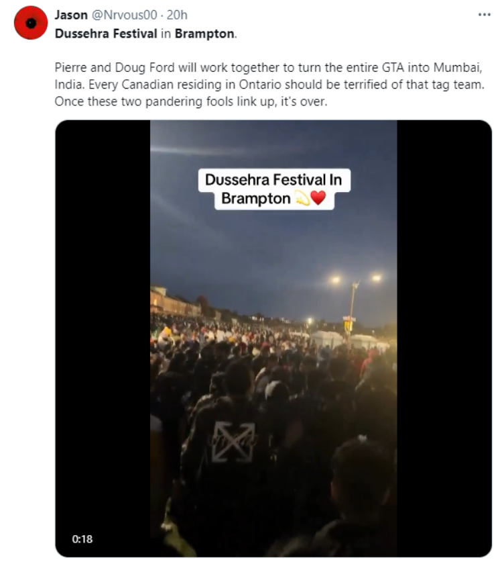Open the tweet via 20h timestamp
Viewport: 500px width, 564px height.
pyautogui.click(x=177, y=15)
